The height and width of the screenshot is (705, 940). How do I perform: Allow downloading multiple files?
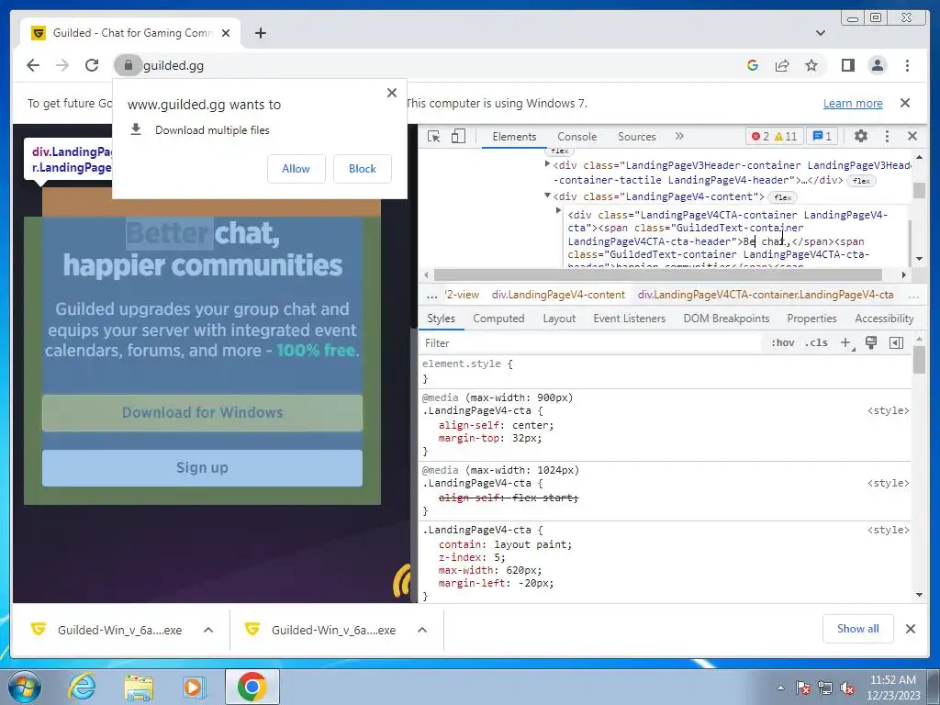tap(297, 169)
